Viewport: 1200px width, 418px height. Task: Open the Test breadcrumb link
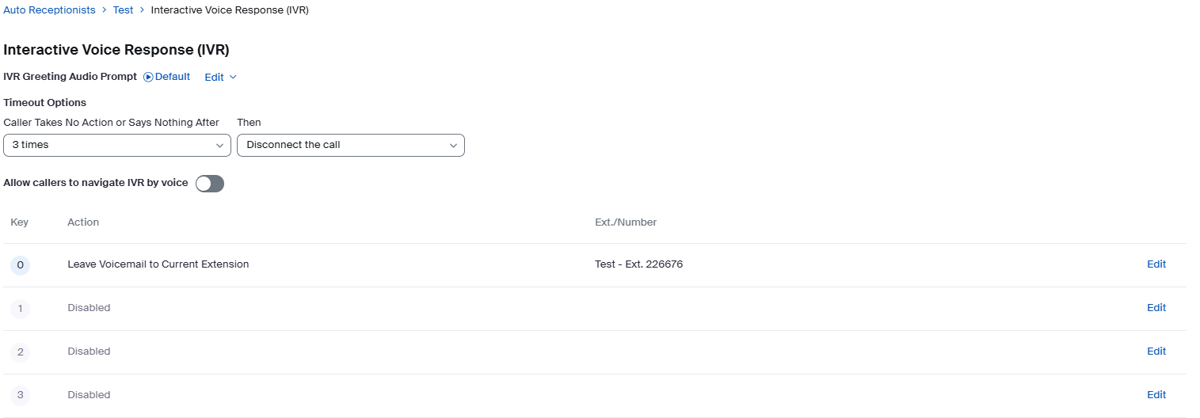click(x=123, y=10)
